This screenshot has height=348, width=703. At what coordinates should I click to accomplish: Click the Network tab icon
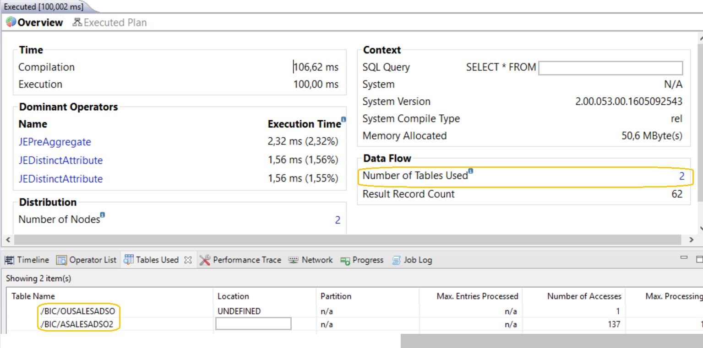(x=293, y=260)
